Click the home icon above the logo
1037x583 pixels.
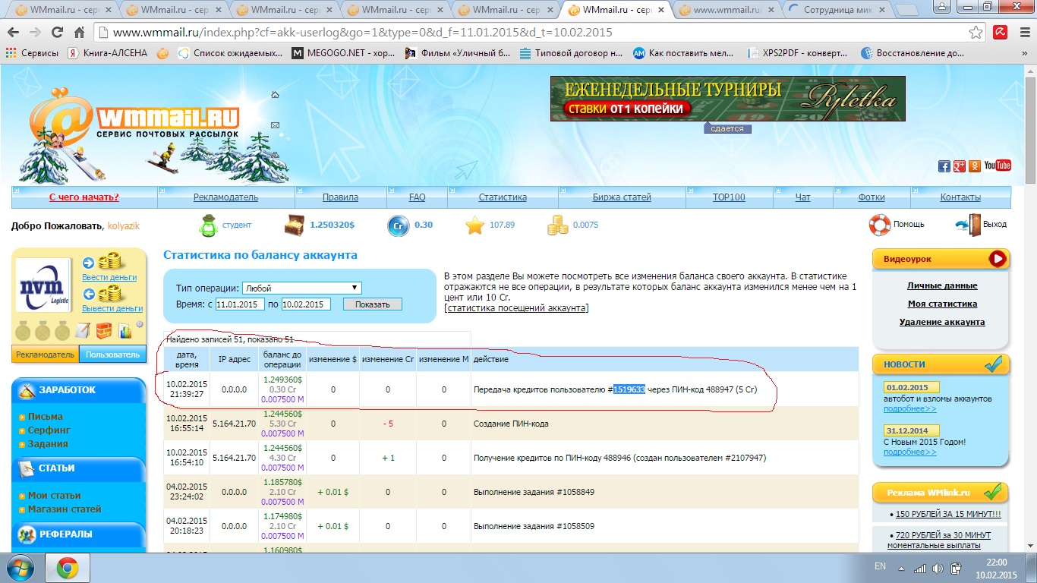tap(275, 95)
